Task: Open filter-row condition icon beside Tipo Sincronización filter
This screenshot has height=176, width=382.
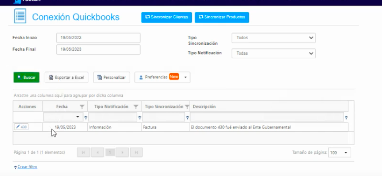Action: pyautogui.click(x=188, y=118)
